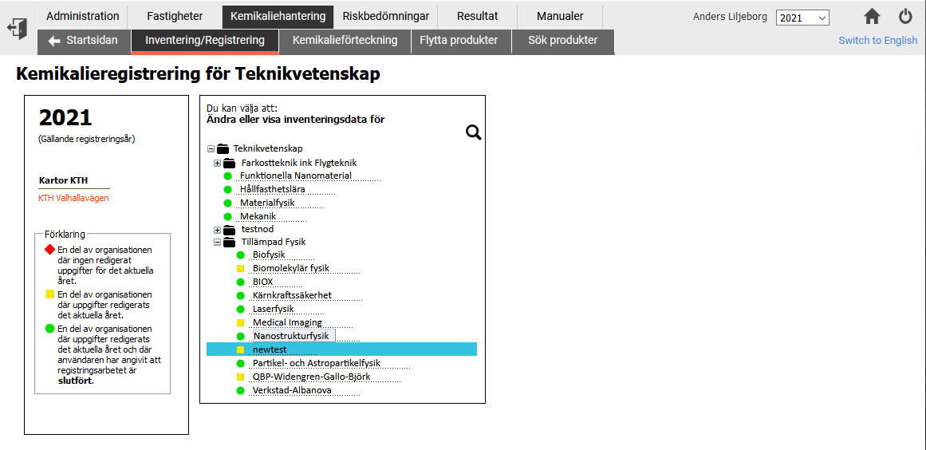Viewport: 926px width, 450px height.
Task: Select Verkstad-Albanova in the tree
Action: [292, 390]
